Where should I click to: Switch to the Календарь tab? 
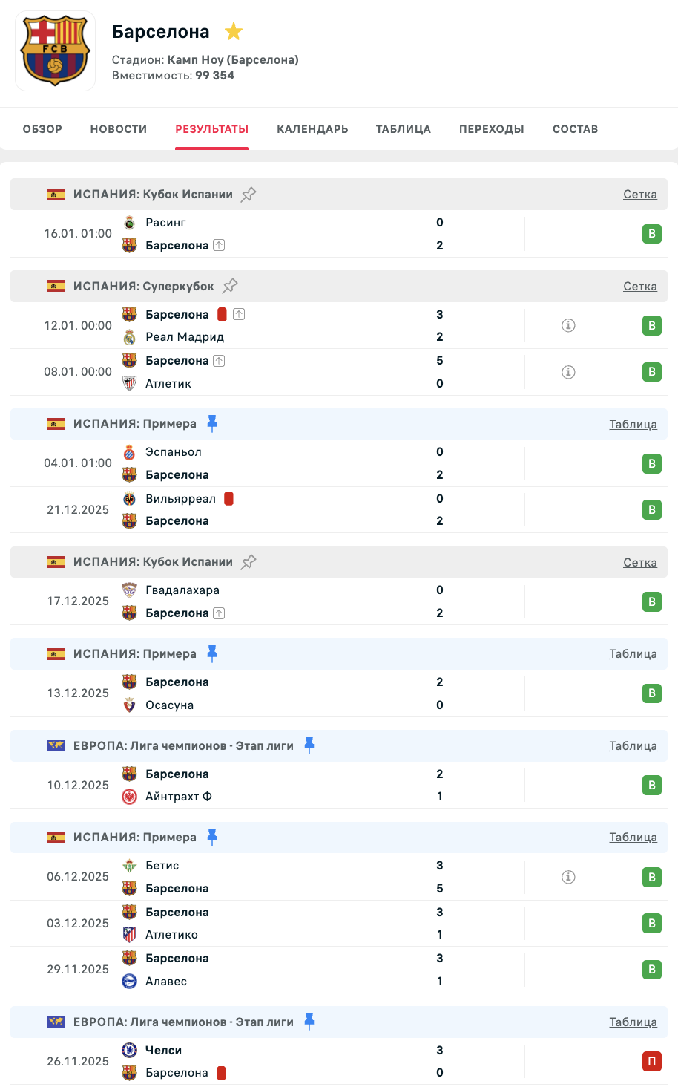pos(312,129)
